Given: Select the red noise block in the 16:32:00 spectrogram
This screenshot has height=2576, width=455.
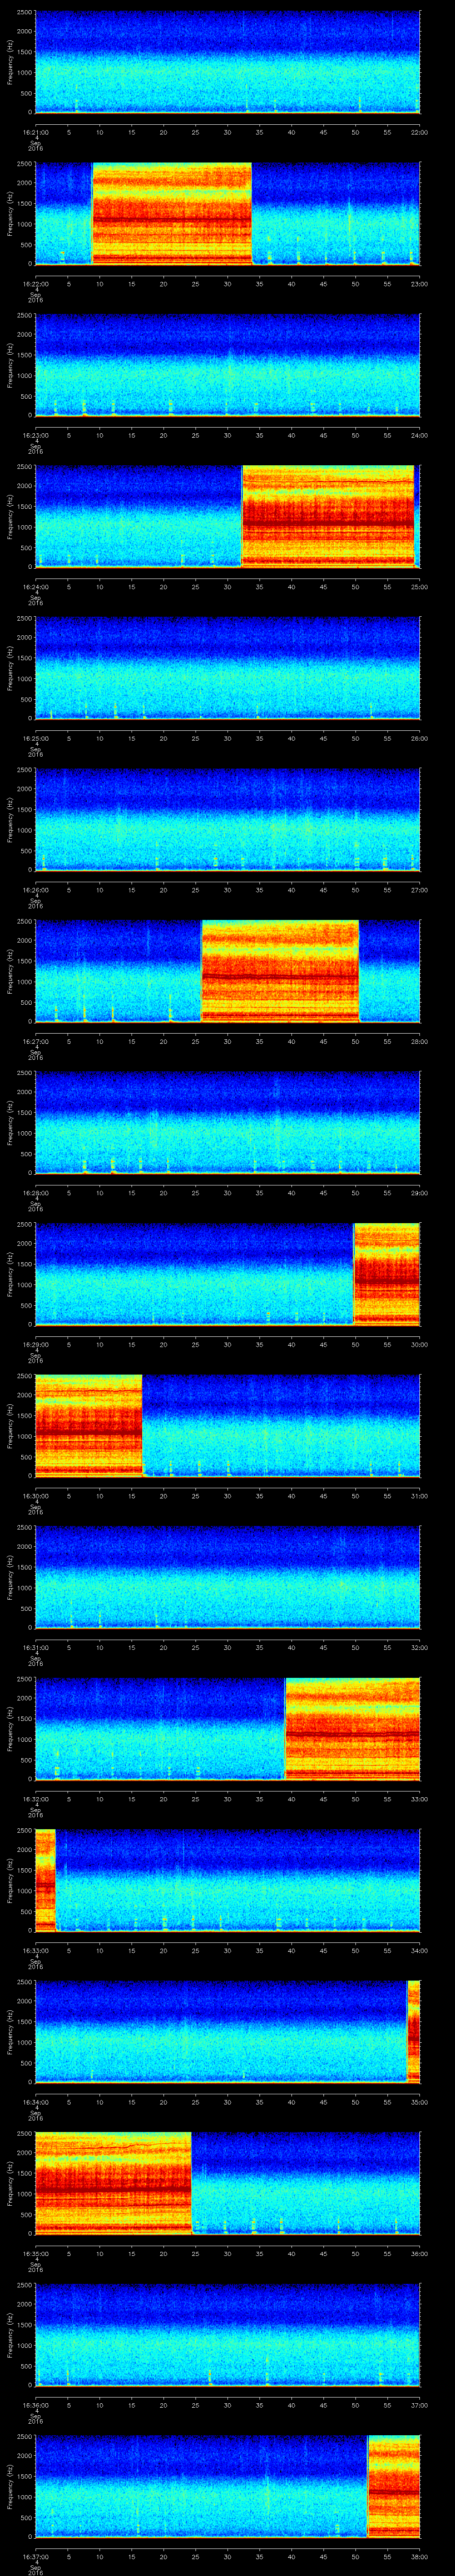Looking at the screenshot, I should click(352, 1728).
